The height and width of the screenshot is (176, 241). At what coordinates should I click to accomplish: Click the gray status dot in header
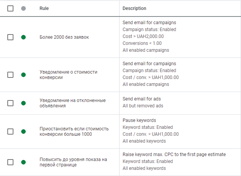click(23, 8)
